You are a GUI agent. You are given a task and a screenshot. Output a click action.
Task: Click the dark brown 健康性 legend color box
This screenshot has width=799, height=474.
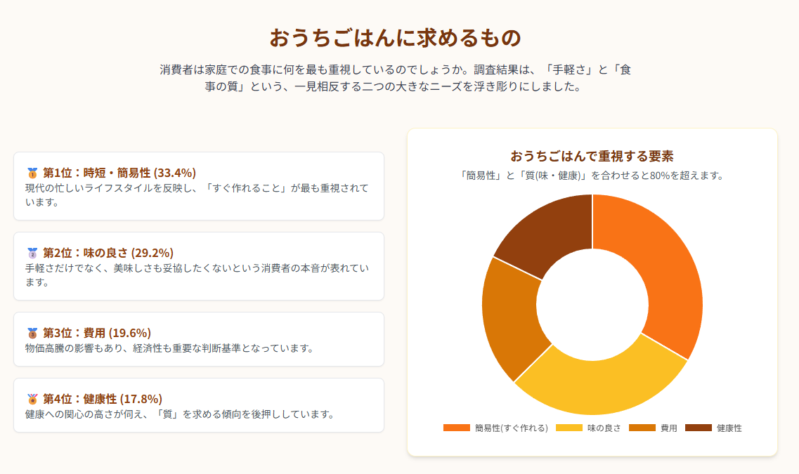[x=698, y=428]
